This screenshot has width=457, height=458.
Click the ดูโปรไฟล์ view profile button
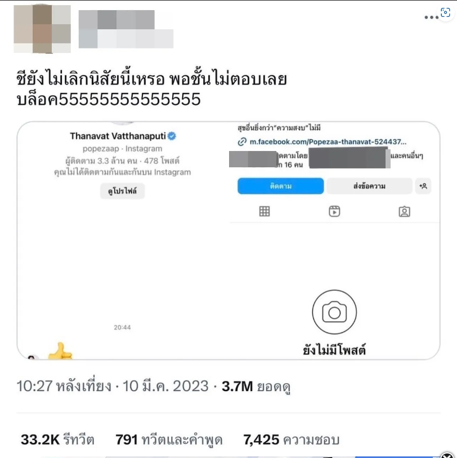coord(122,191)
